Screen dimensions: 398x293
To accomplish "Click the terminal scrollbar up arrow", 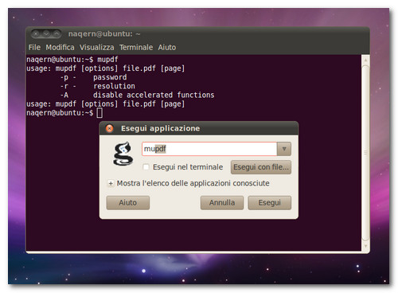I will tap(365, 61).
